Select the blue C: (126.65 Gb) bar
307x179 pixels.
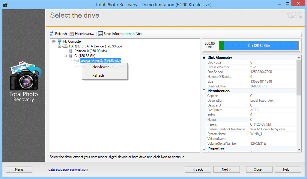click(261, 46)
